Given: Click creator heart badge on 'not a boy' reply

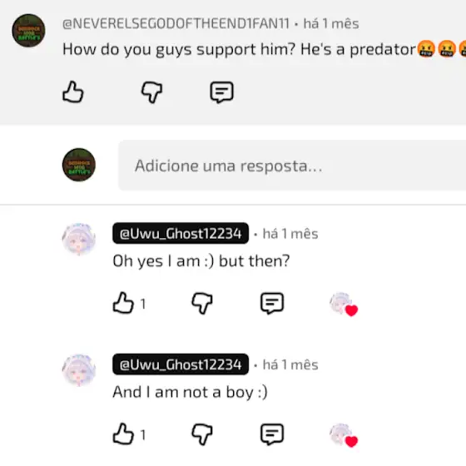Looking at the screenshot, I should pos(344,435).
